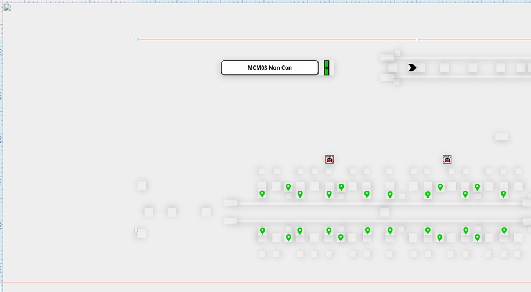Screen dimensions: 531x292
Task: Click the black chevron arrow on the conveyor
Action: click(x=412, y=68)
